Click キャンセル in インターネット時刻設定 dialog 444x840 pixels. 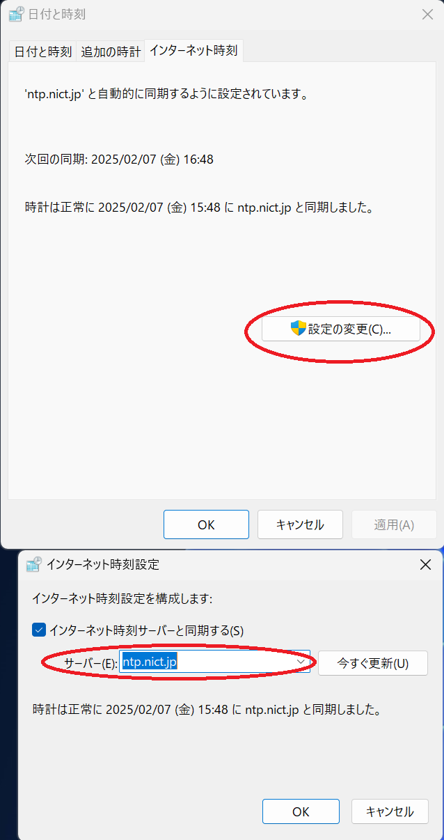(x=390, y=811)
